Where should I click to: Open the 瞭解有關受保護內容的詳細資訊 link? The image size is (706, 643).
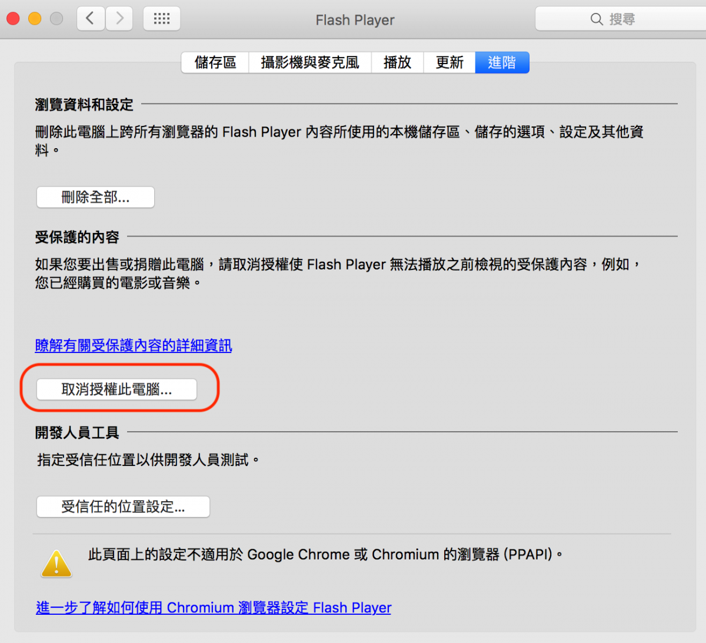(134, 345)
